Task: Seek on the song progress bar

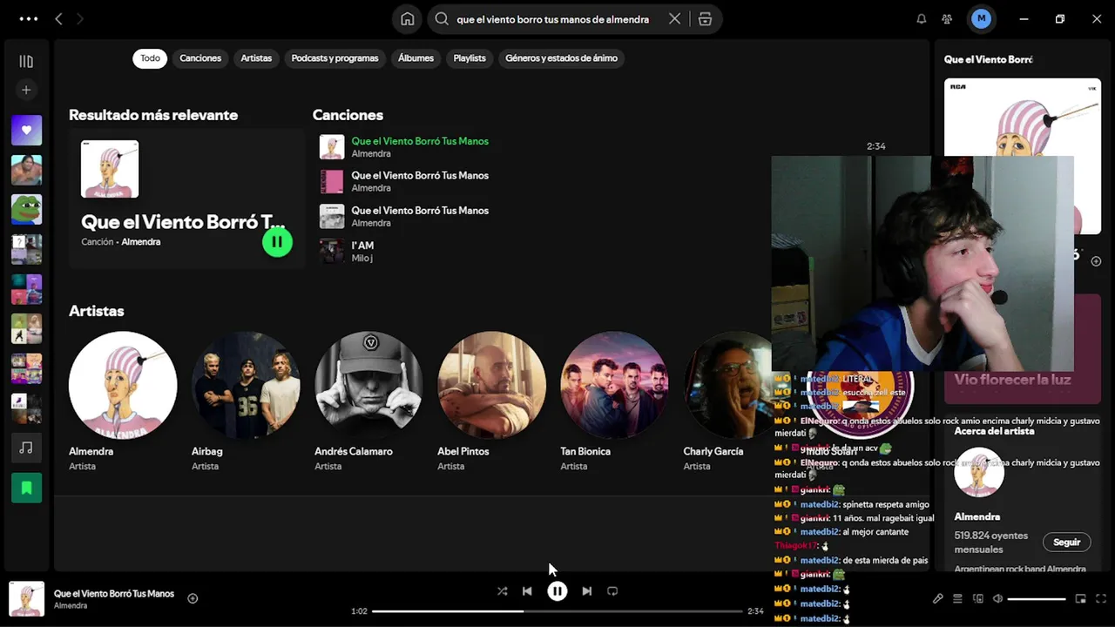Action: click(557, 611)
